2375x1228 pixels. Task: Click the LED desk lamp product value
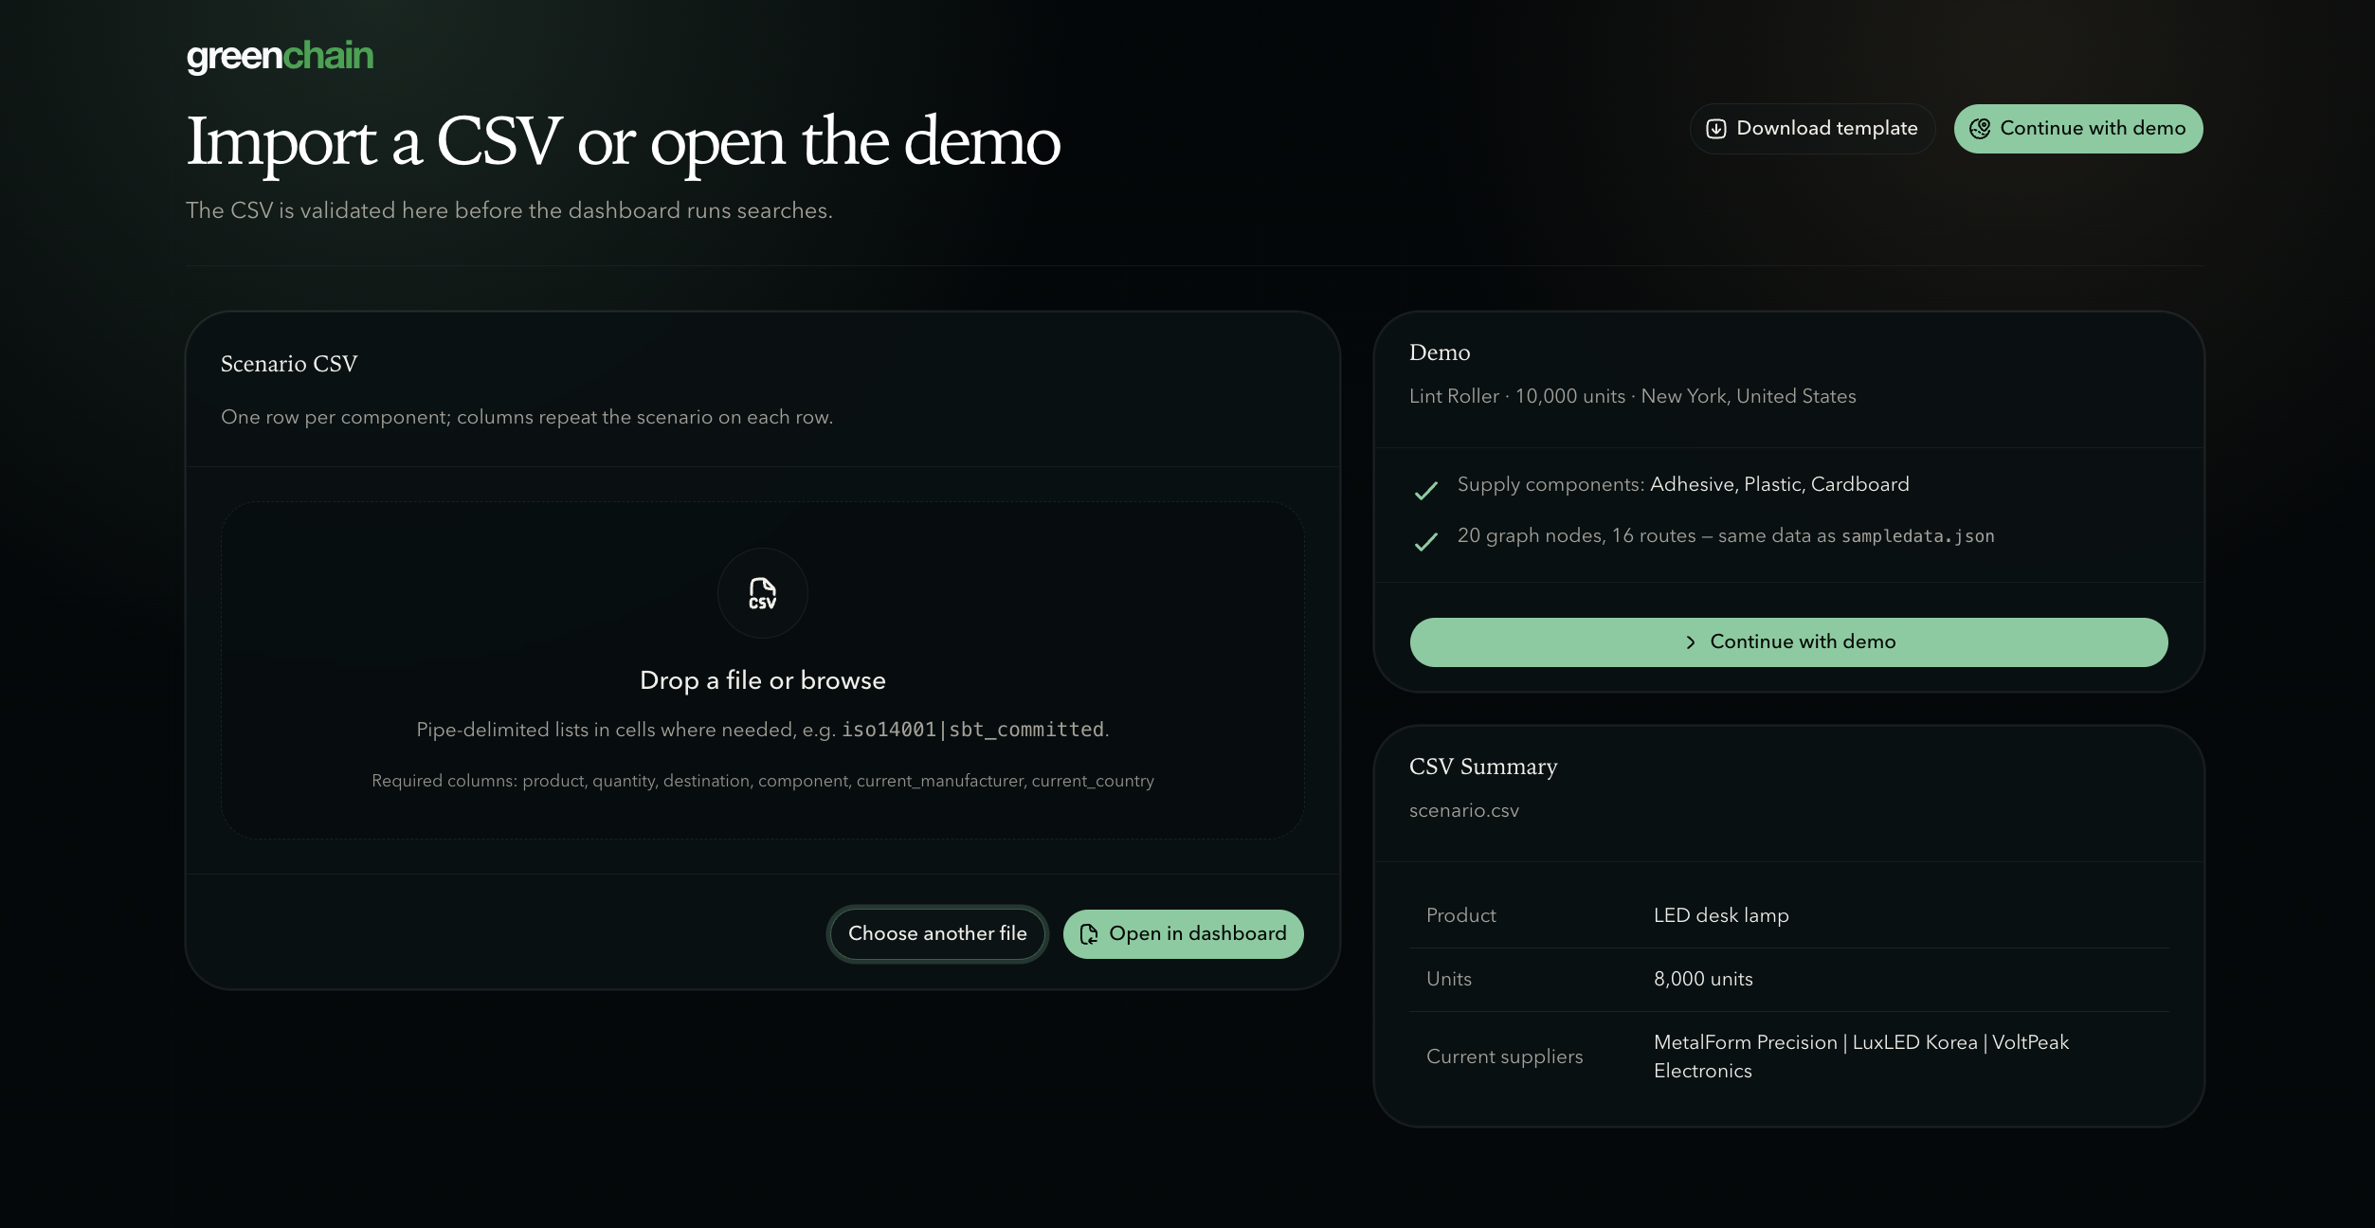point(1720,915)
